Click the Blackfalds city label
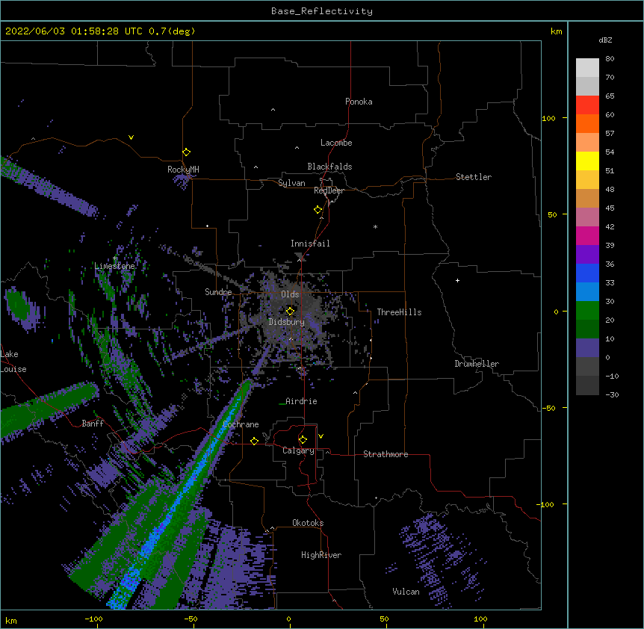Viewport: 644px width, 629px height. (329, 167)
